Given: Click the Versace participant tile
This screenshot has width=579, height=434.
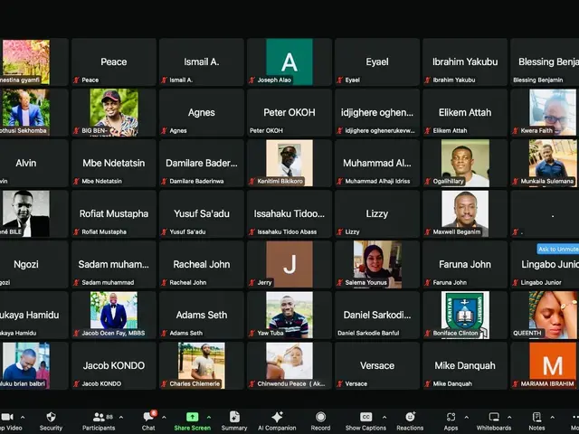Looking at the screenshot, I should (377, 365).
